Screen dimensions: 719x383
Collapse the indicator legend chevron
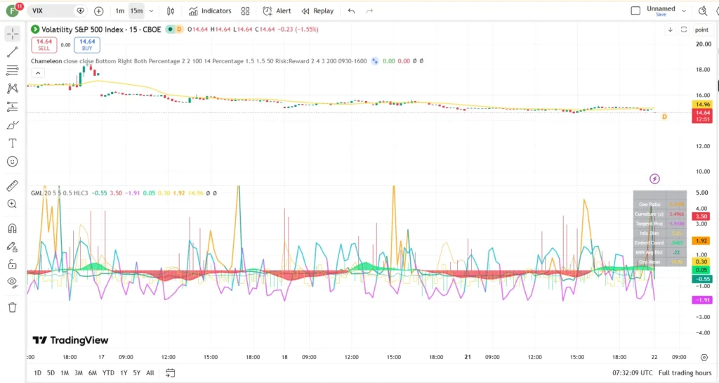click(38, 73)
